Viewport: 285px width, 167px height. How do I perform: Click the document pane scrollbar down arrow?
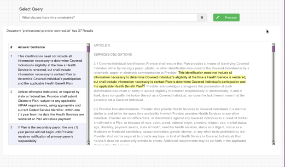[273, 144]
